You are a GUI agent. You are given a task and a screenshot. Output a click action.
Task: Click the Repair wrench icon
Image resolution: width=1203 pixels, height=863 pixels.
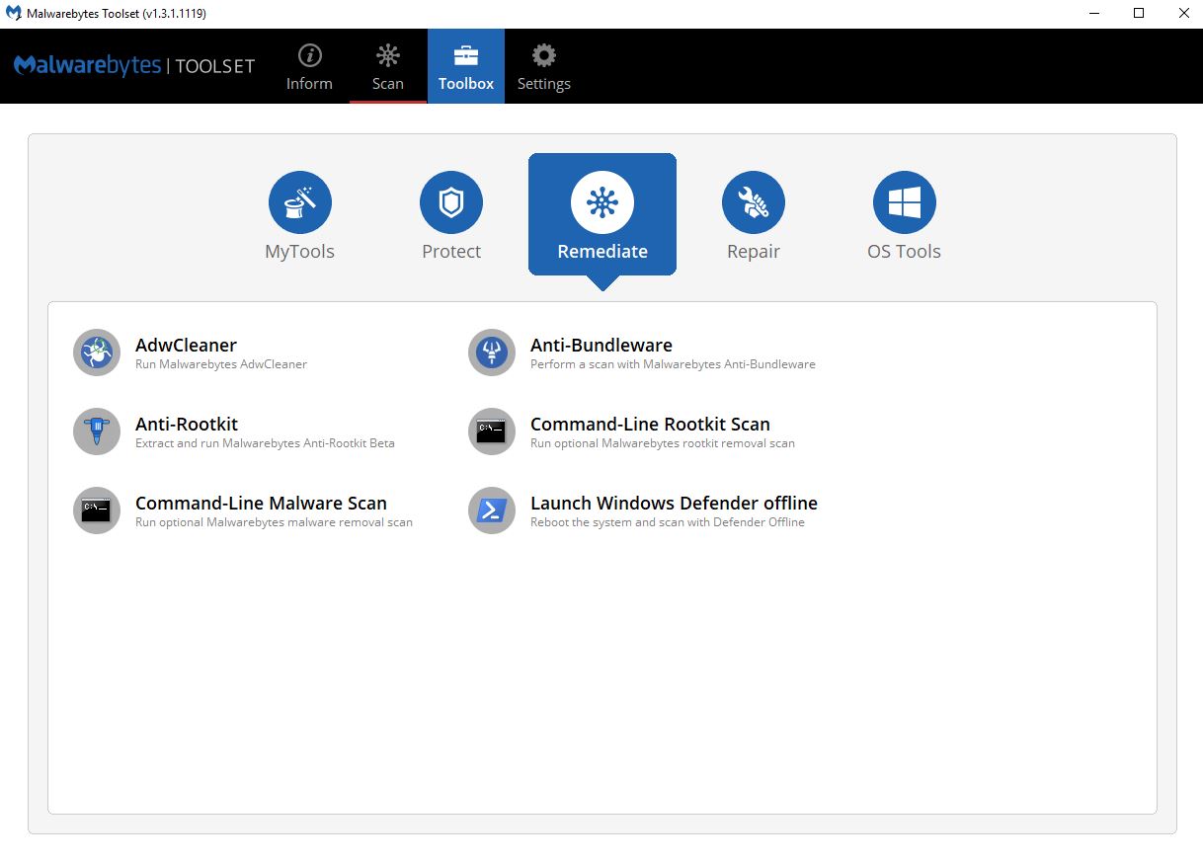pos(754,202)
